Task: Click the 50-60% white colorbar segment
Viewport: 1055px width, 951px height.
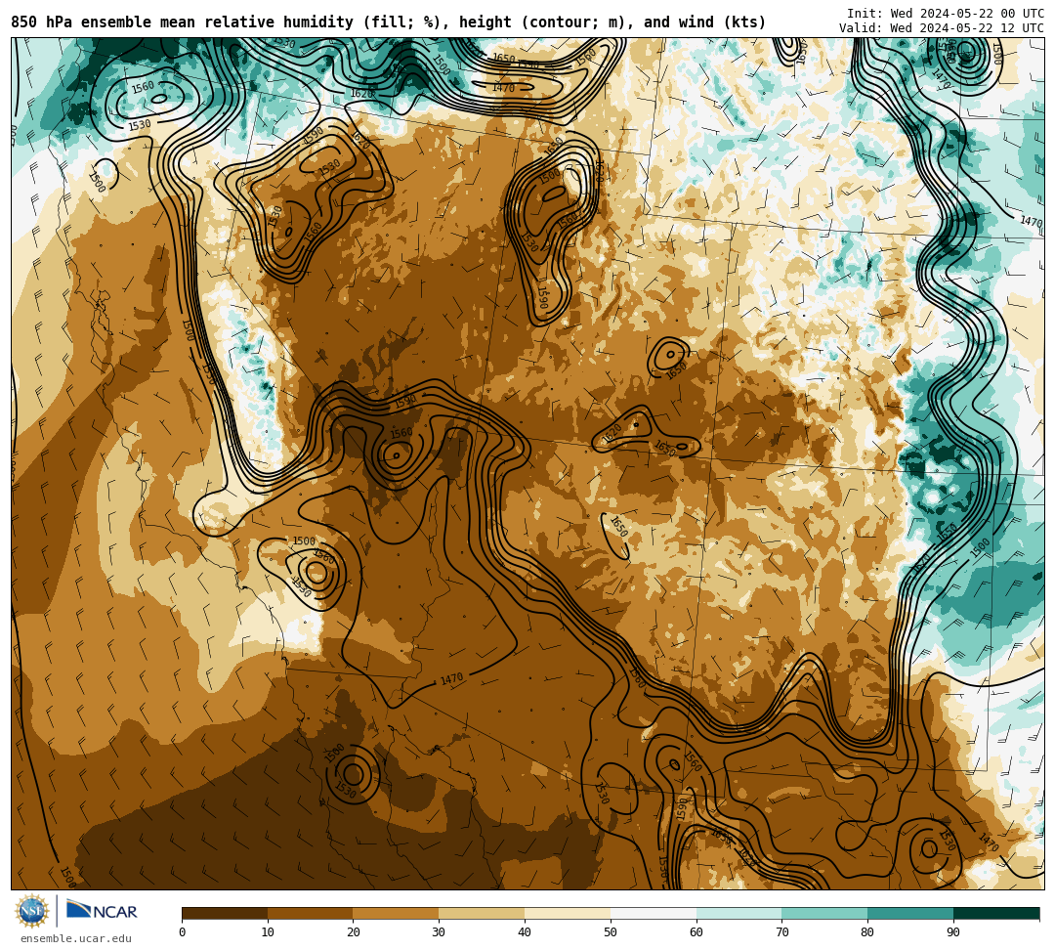Action: [654, 913]
